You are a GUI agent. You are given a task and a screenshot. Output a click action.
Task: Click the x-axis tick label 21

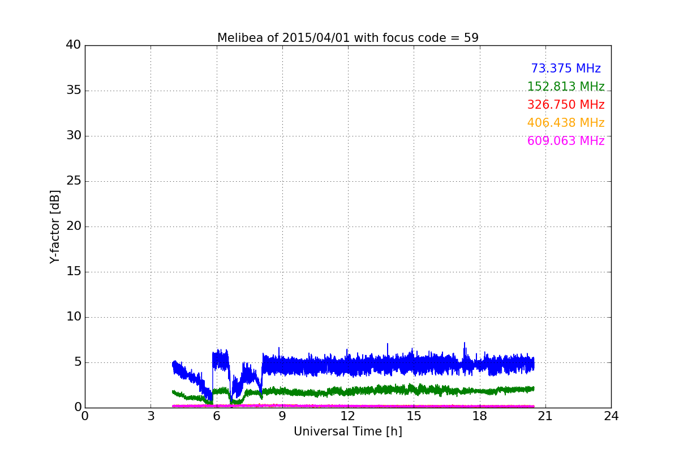pos(545,416)
